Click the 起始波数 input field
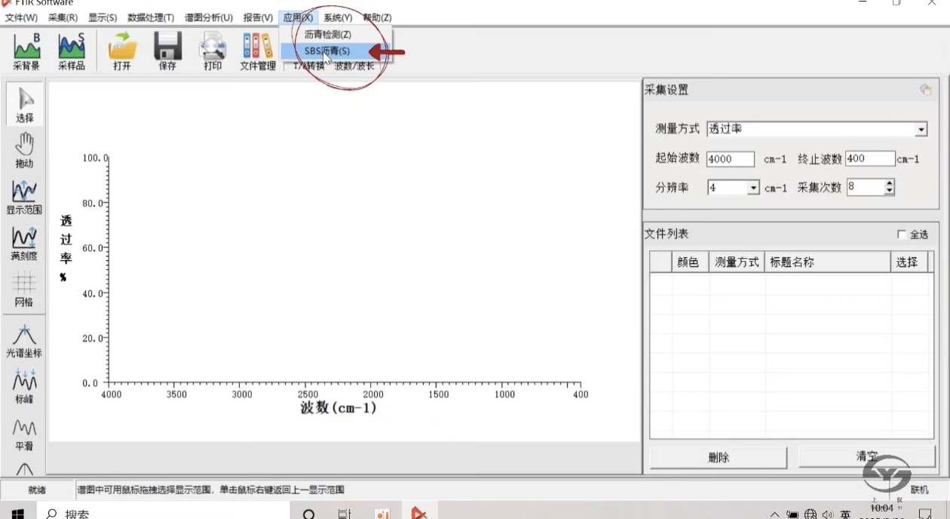 pyautogui.click(x=730, y=159)
